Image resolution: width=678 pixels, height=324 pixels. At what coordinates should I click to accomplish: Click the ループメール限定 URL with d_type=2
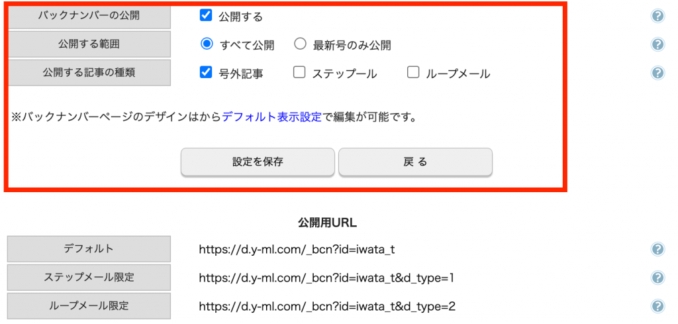point(327,307)
